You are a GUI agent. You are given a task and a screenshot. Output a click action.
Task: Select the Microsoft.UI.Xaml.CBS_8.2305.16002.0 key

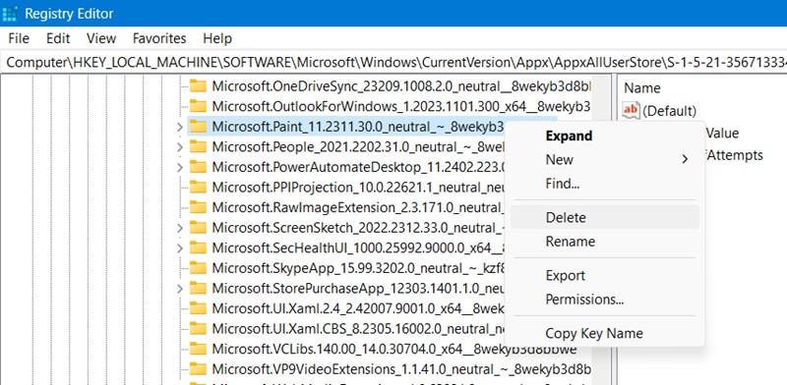point(357,328)
